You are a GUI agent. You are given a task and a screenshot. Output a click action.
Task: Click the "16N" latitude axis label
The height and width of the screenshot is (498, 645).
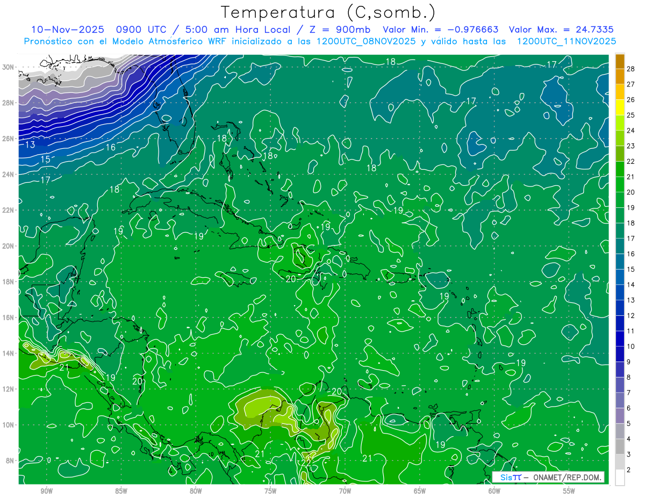9,317
